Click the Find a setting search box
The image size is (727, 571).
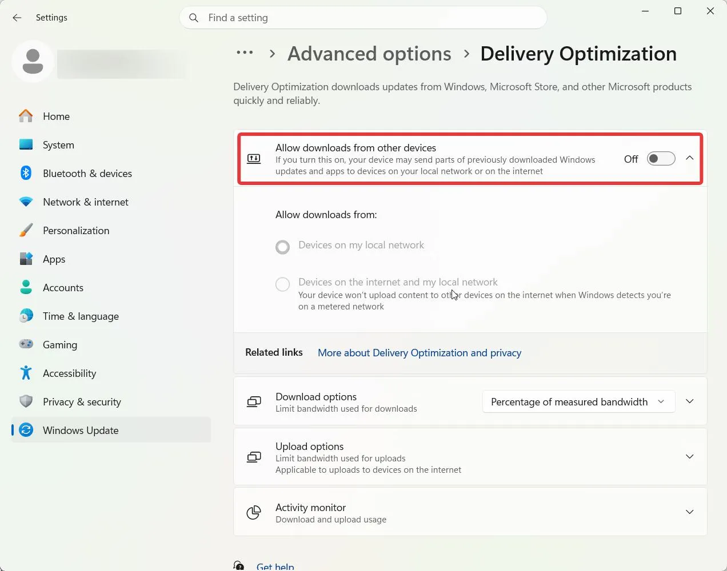click(363, 18)
